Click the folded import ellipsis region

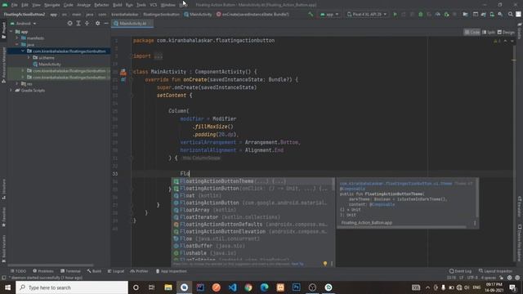(158, 56)
